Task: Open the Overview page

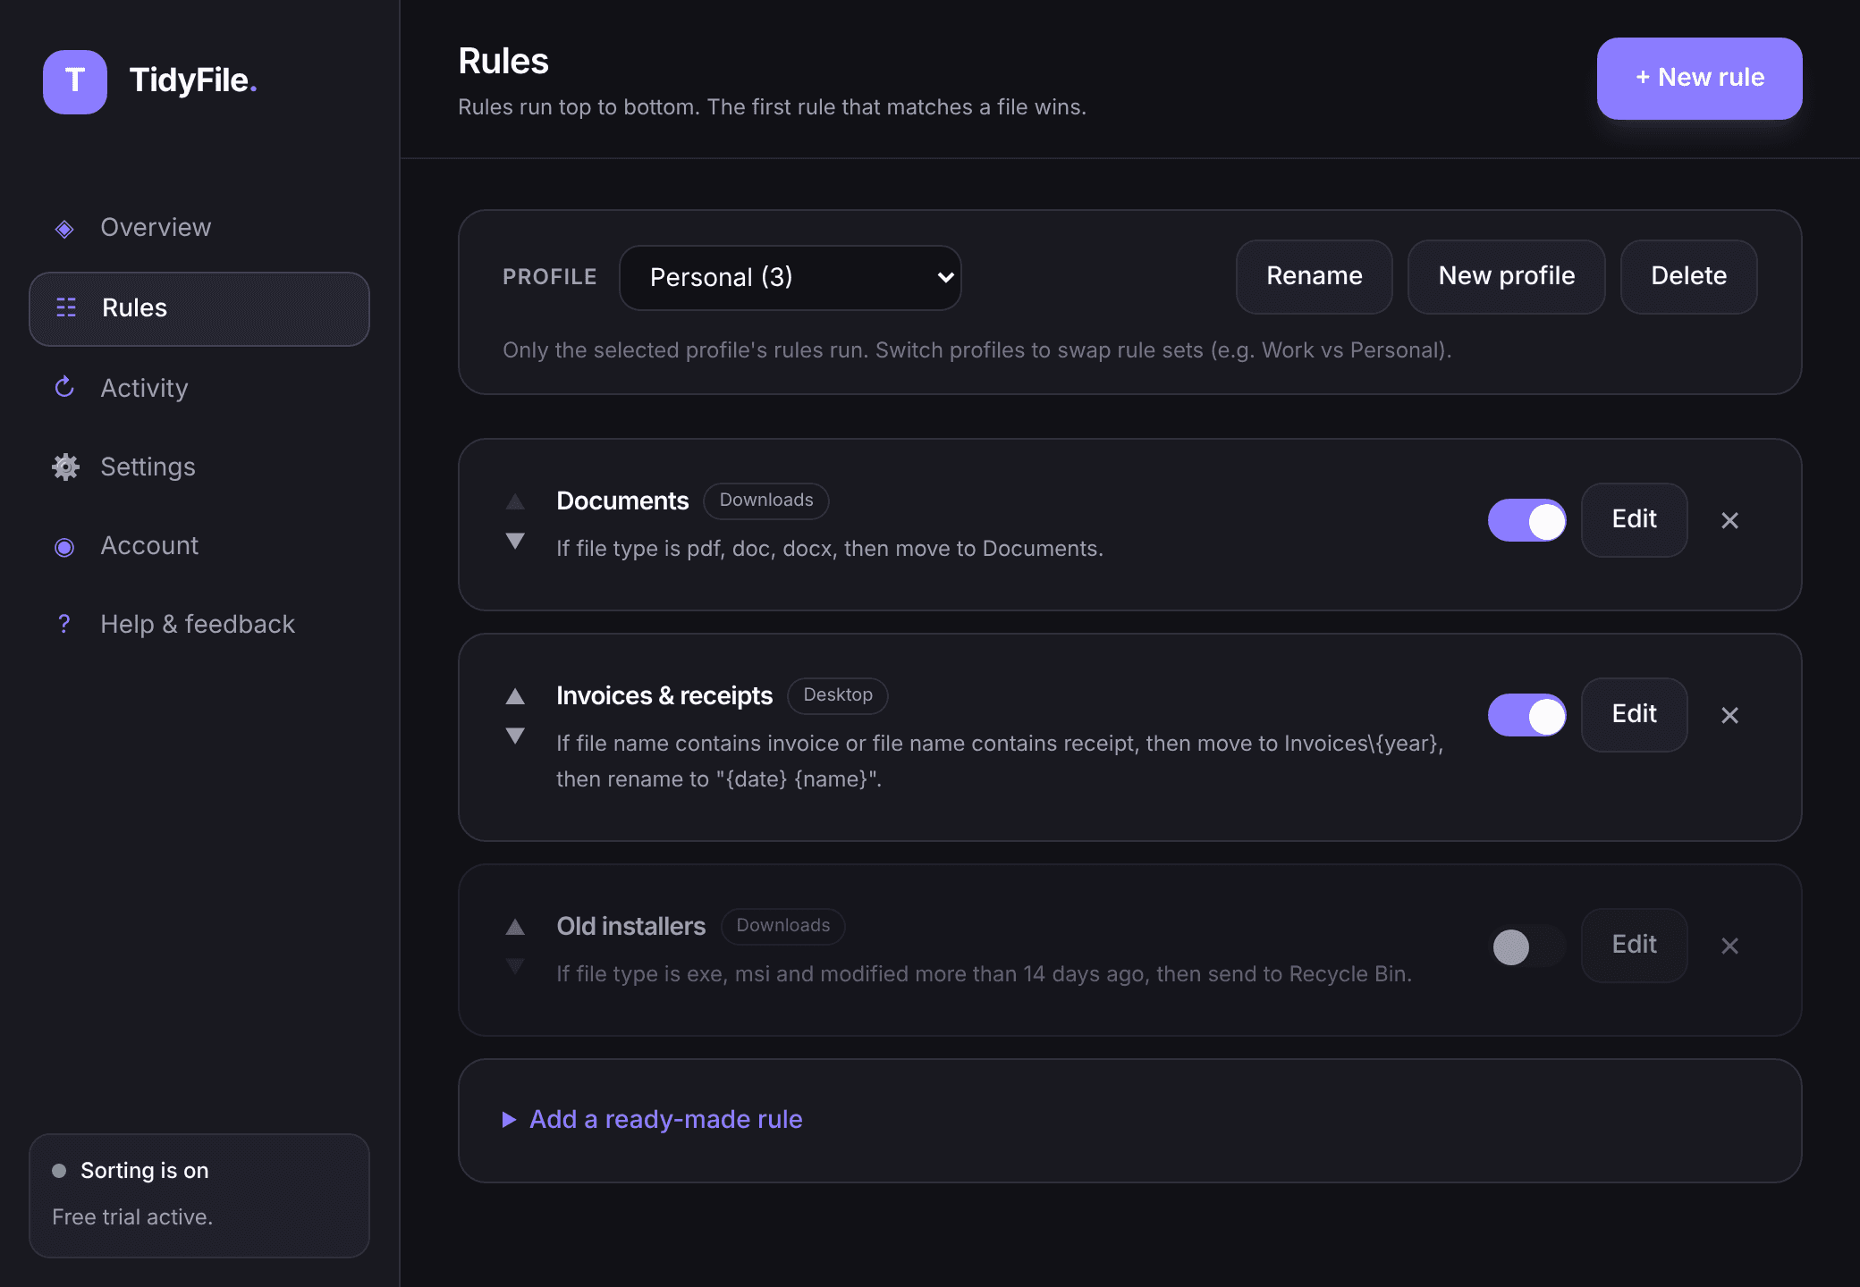Action: click(199, 228)
